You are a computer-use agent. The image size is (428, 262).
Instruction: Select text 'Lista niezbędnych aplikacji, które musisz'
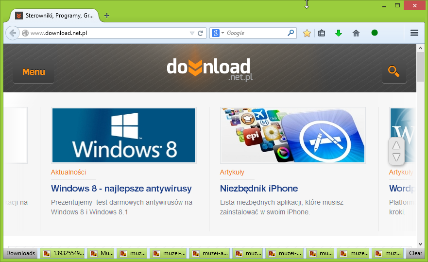281,202
